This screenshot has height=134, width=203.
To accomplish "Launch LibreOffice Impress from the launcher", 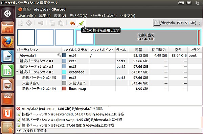I will click(7, 85).
